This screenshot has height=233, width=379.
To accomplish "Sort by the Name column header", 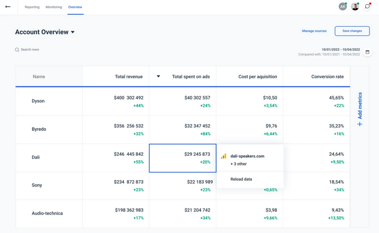I will [x=39, y=77].
